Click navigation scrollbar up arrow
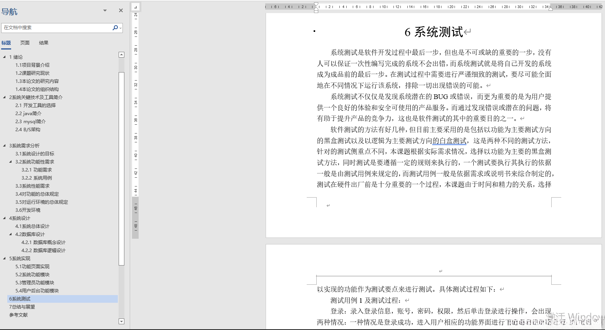The image size is (605, 330). [121, 55]
